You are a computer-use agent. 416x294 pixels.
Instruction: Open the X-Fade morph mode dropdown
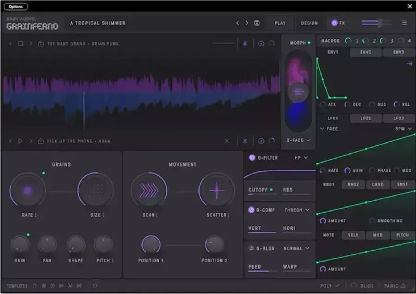pyautogui.click(x=298, y=140)
